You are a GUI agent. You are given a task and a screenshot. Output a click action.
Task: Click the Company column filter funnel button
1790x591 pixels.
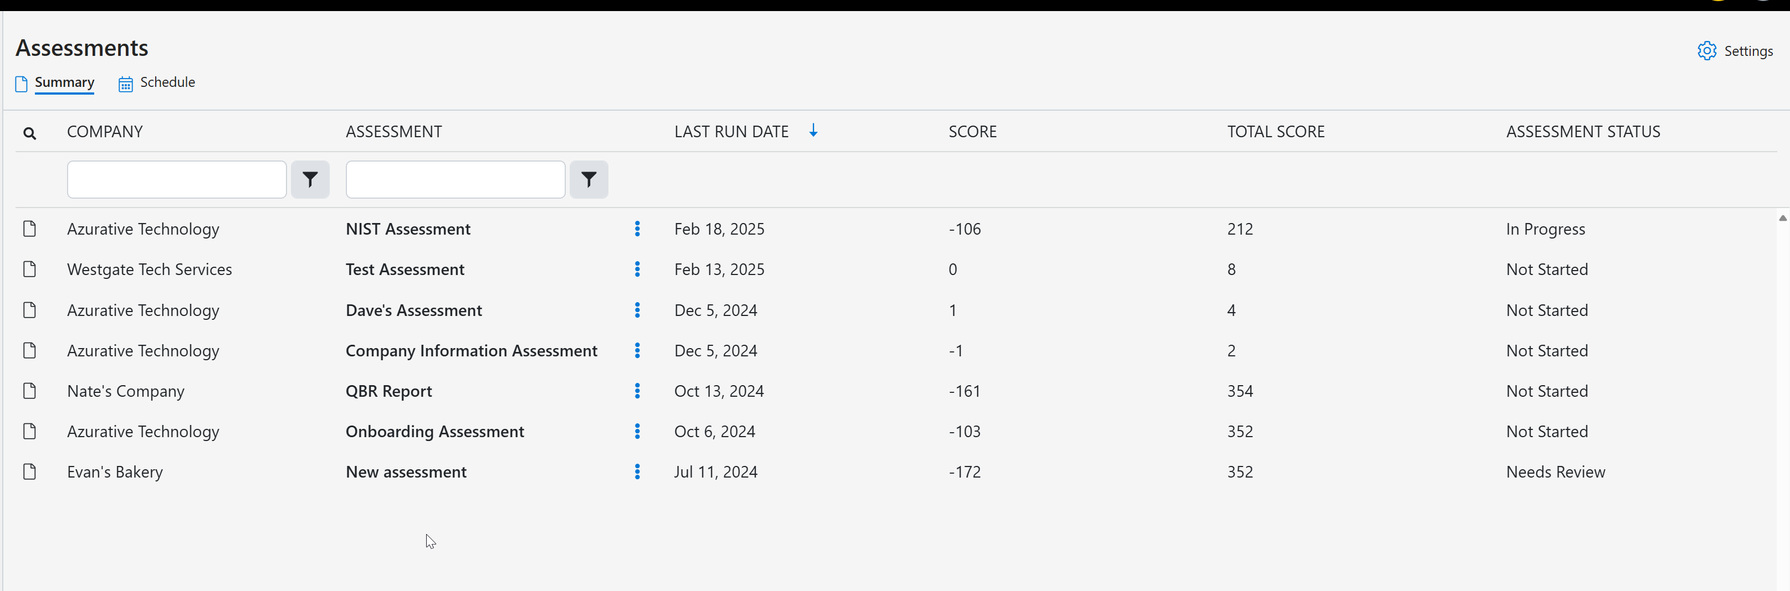(x=310, y=180)
